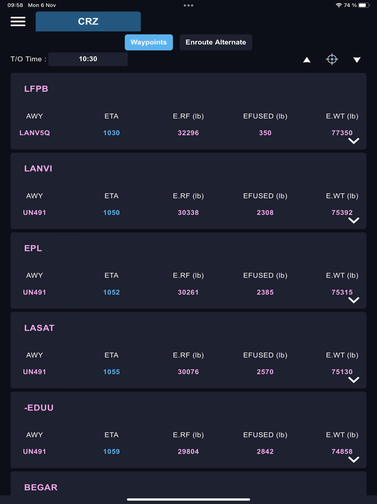Select the CRZ tab
The image size is (377, 504).
coord(88,22)
